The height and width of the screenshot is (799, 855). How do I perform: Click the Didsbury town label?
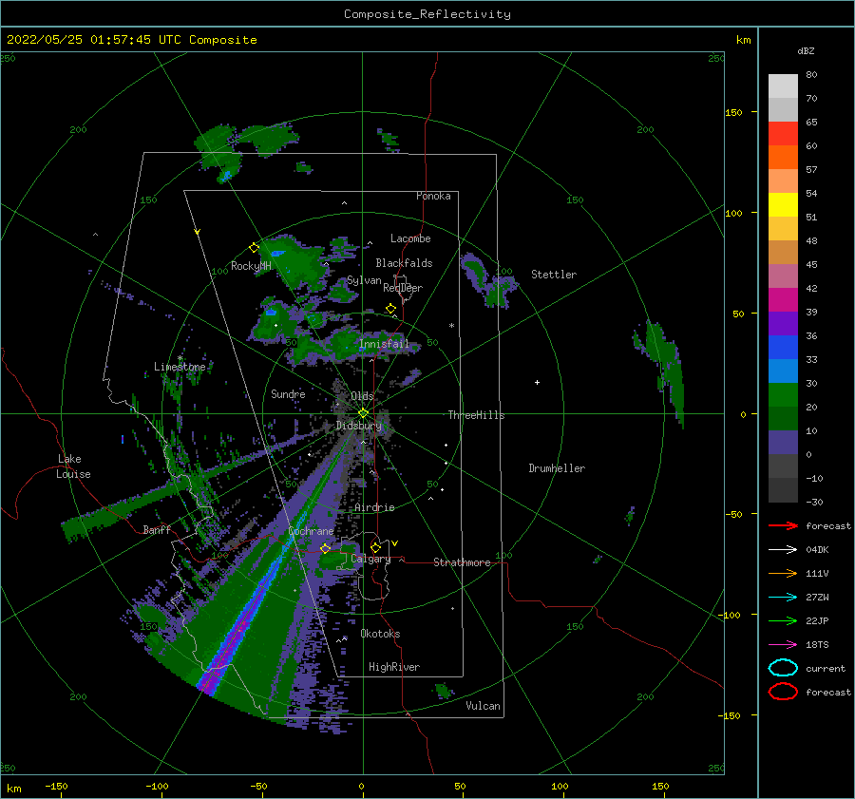coord(359,426)
